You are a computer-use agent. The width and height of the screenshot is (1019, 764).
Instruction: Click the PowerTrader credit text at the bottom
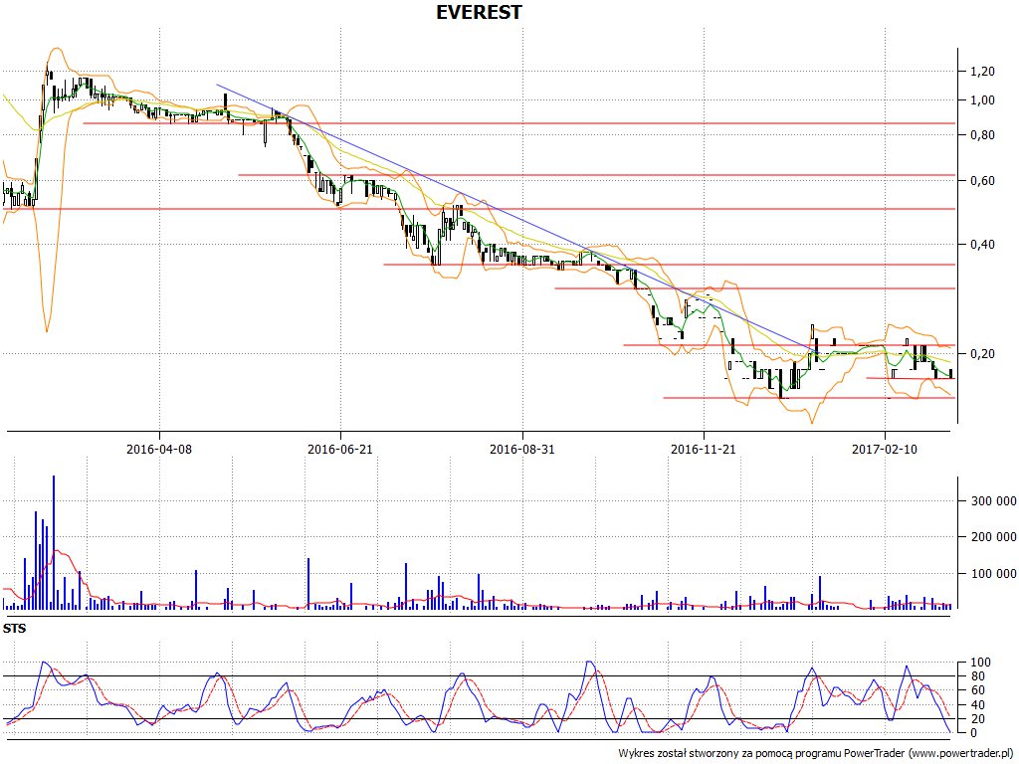pos(816,754)
